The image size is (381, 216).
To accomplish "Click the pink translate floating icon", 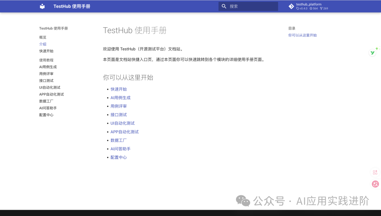I will 375,184.
